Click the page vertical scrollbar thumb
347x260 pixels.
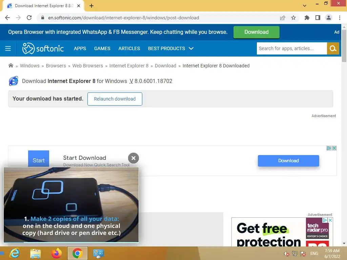click(x=344, y=46)
